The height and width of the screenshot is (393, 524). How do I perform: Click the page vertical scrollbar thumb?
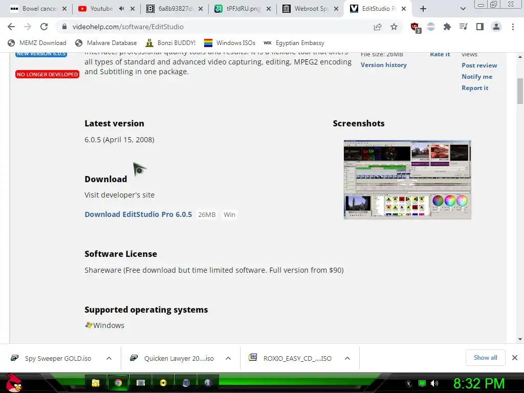(x=520, y=91)
